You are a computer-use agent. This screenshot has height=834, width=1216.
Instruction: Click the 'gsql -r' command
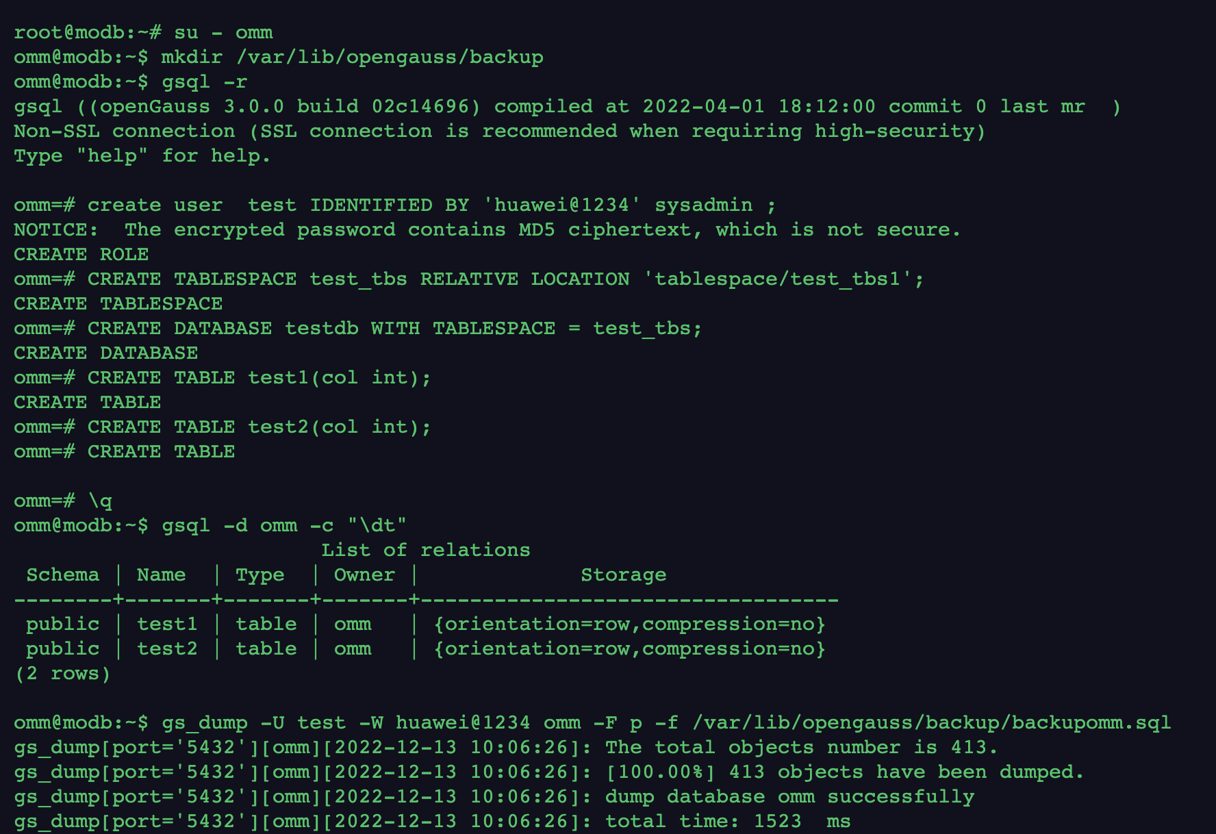point(204,81)
